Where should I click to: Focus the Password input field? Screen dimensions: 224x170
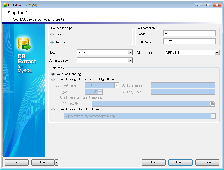189,41
